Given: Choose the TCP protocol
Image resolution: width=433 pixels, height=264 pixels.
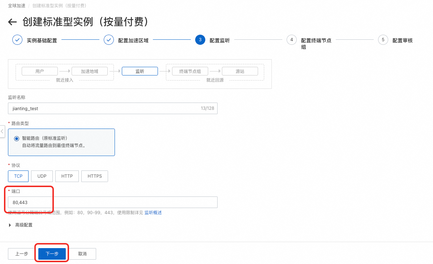Looking at the screenshot, I should click(x=18, y=176).
